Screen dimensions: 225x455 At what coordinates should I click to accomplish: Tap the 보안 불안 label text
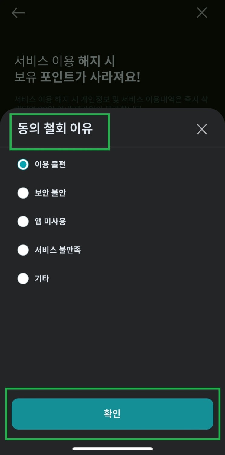pyautogui.click(x=50, y=193)
